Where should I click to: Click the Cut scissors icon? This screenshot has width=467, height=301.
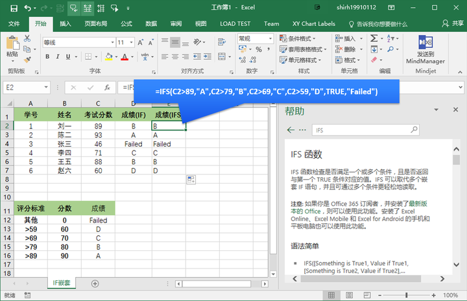(x=27, y=38)
